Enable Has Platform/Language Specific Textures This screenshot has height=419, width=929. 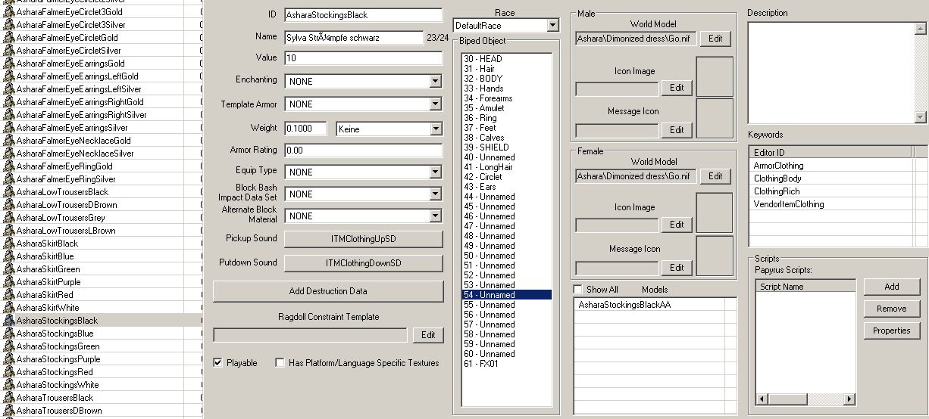tap(280, 363)
